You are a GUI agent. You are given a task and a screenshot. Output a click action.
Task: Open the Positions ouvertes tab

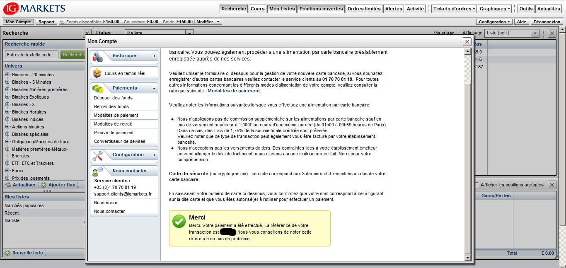click(321, 9)
